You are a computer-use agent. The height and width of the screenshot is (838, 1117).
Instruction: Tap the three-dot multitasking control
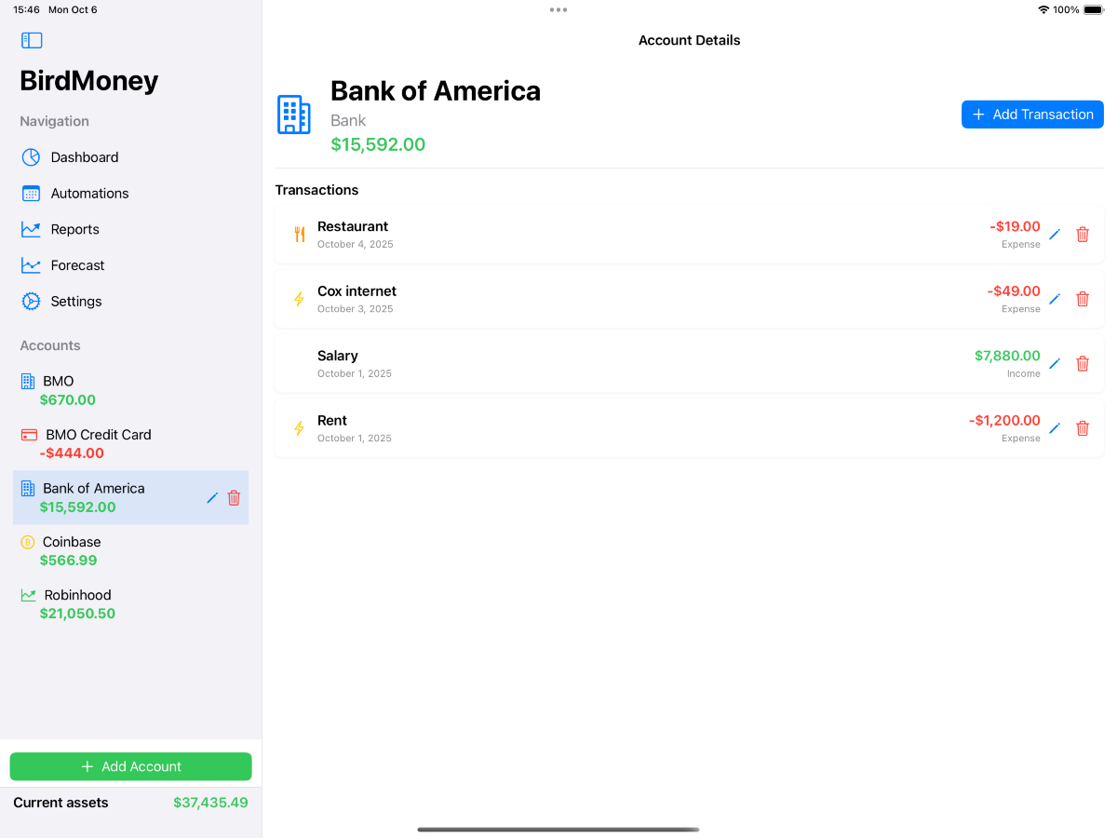pos(558,10)
